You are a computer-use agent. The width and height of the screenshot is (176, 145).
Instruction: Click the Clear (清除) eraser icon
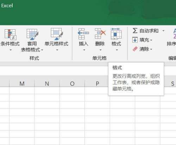135,49
